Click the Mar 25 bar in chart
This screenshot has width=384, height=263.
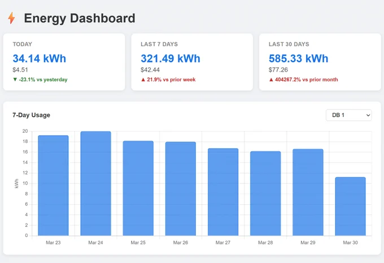tap(138, 188)
